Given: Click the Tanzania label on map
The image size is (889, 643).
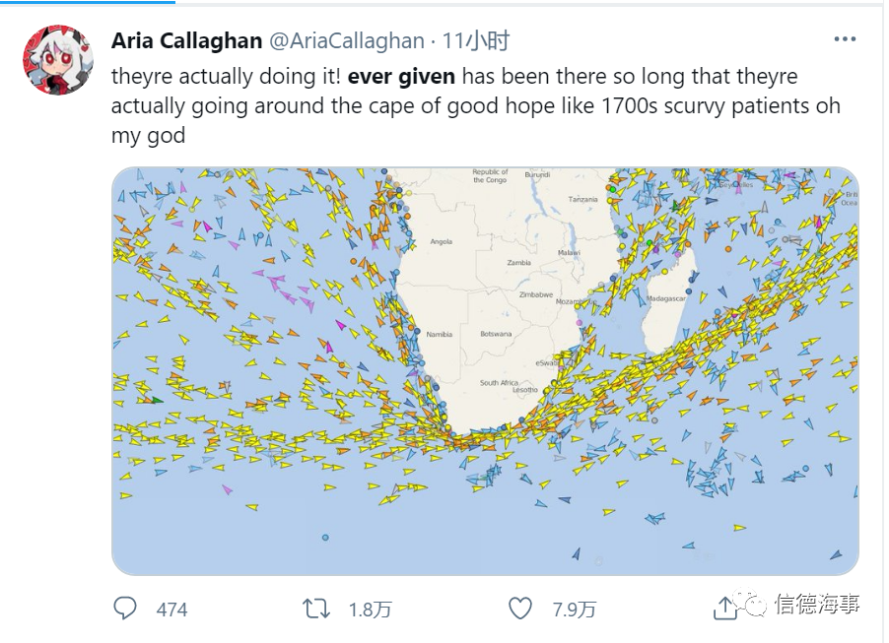Looking at the screenshot, I should coord(582,200).
